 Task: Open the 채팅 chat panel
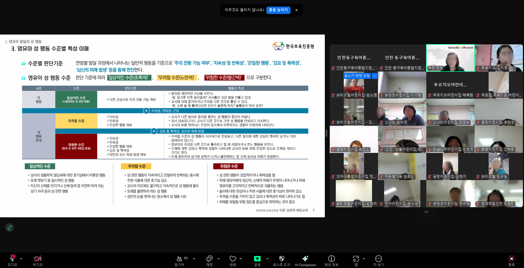coord(209,259)
